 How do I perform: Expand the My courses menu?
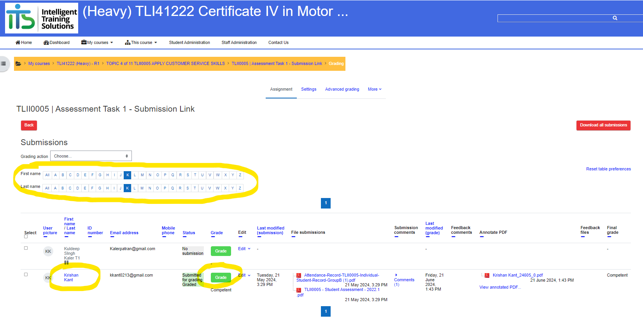[x=97, y=43]
